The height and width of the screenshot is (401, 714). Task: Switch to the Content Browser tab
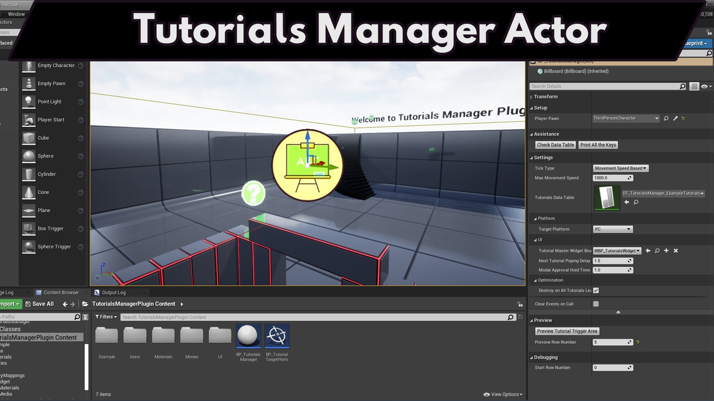[x=60, y=292]
